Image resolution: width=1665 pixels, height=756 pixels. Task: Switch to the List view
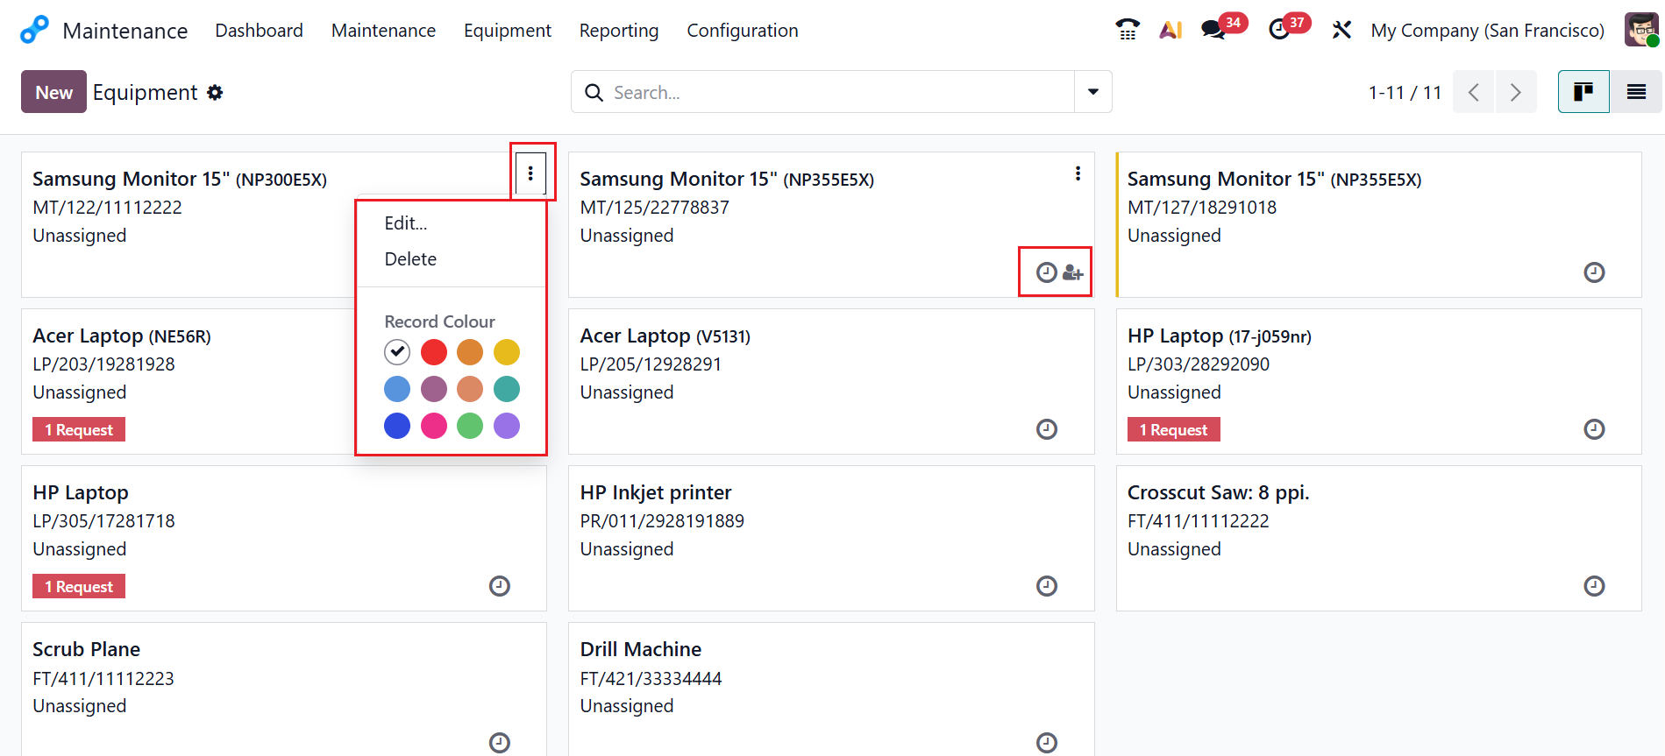[x=1635, y=92]
